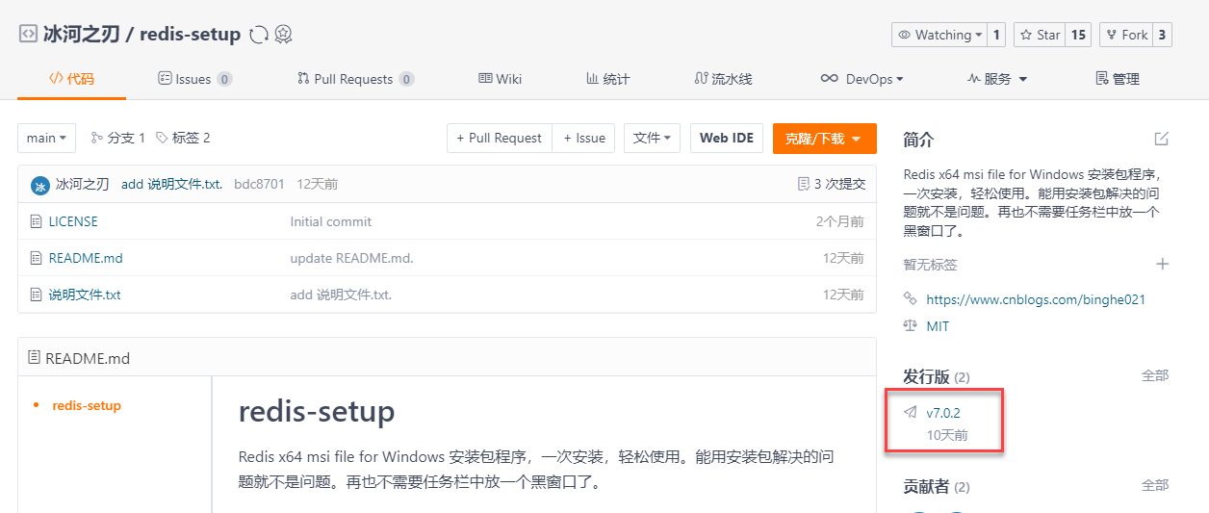
Task: Click 全部 next to 发行版
Action: pyautogui.click(x=1155, y=375)
